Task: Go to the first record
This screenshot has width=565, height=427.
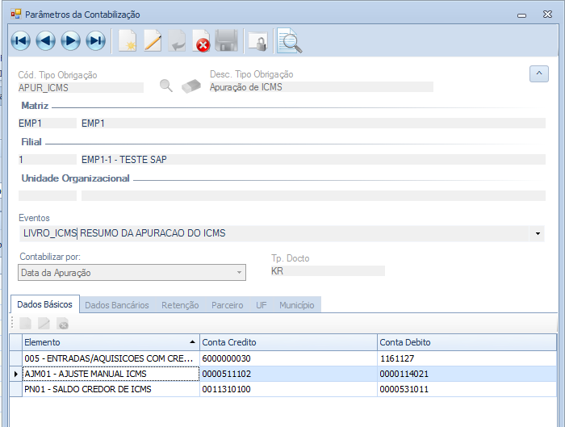Action: [20, 41]
